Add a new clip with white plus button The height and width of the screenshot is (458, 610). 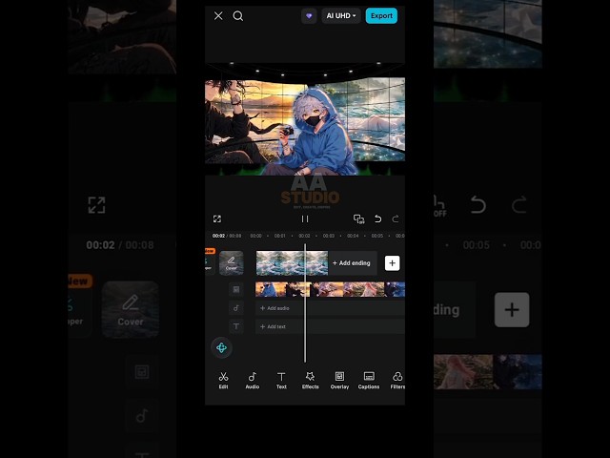pyautogui.click(x=392, y=263)
